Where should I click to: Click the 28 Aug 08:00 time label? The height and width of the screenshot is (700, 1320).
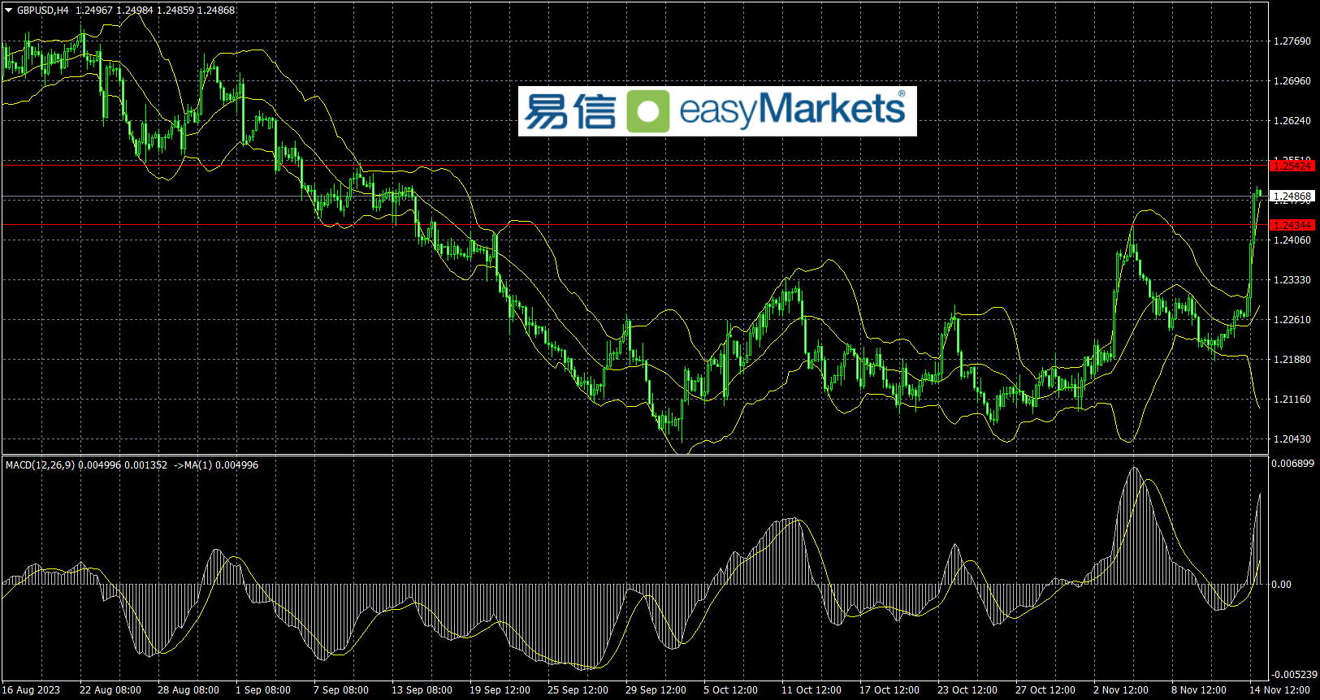pos(188,690)
